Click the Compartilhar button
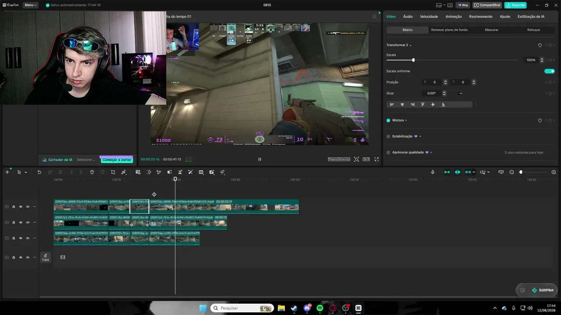Viewport: 561px width, 315px height. point(488,5)
